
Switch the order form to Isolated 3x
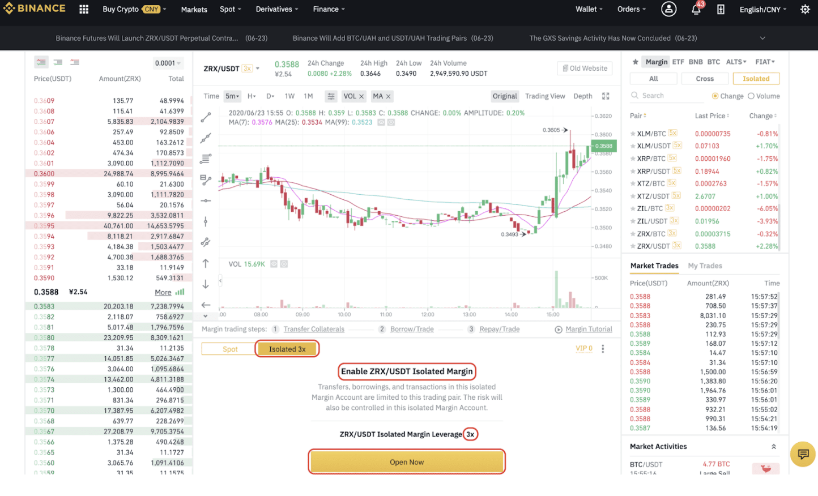pyautogui.click(x=287, y=349)
